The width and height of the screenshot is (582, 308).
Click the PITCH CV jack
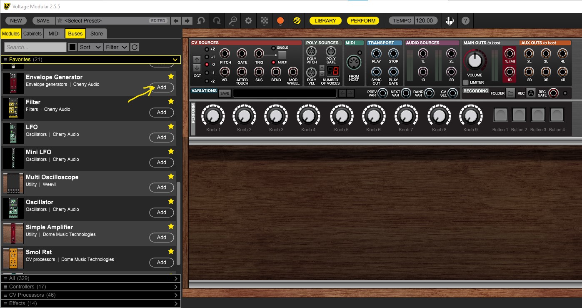click(x=225, y=54)
